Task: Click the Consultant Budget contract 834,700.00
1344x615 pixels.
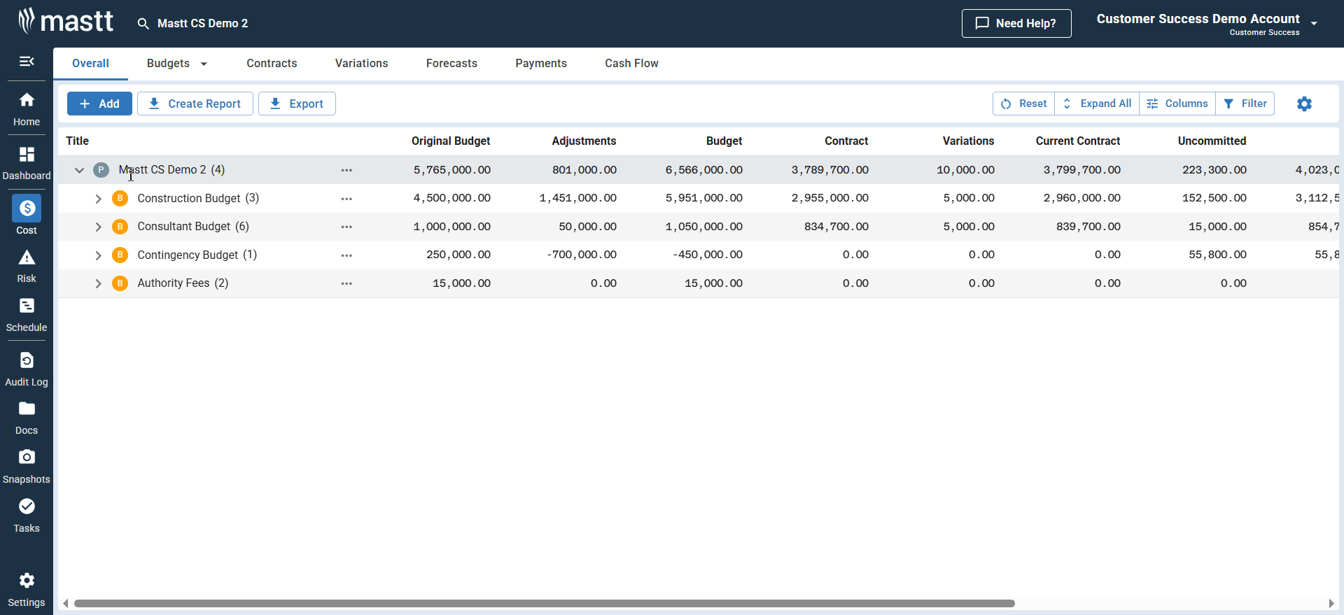Action: pyautogui.click(x=836, y=227)
